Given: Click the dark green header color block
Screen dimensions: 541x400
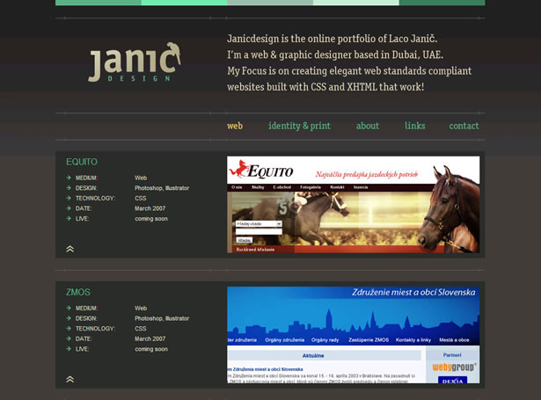Looking at the screenshot, I should [442, 3].
